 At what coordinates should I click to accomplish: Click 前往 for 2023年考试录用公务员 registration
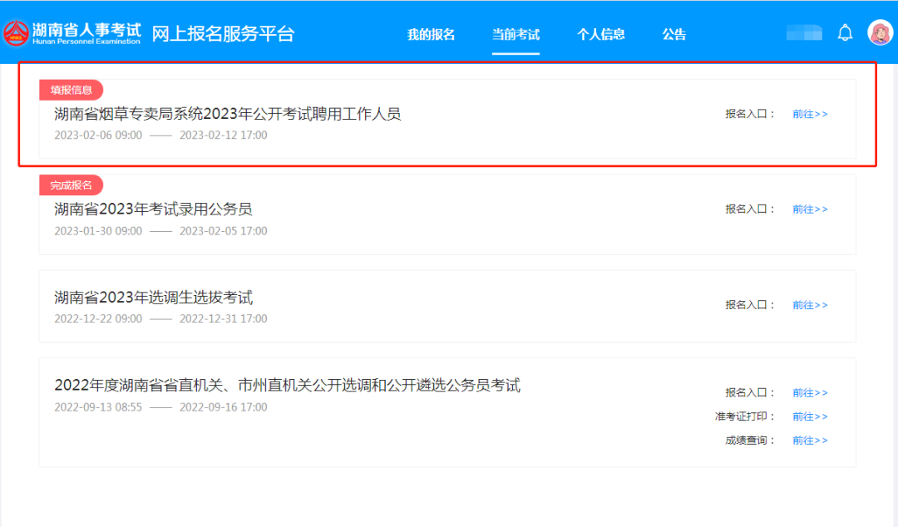[x=809, y=209]
